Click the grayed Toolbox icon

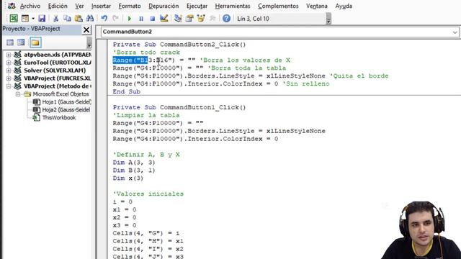coord(212,19)
